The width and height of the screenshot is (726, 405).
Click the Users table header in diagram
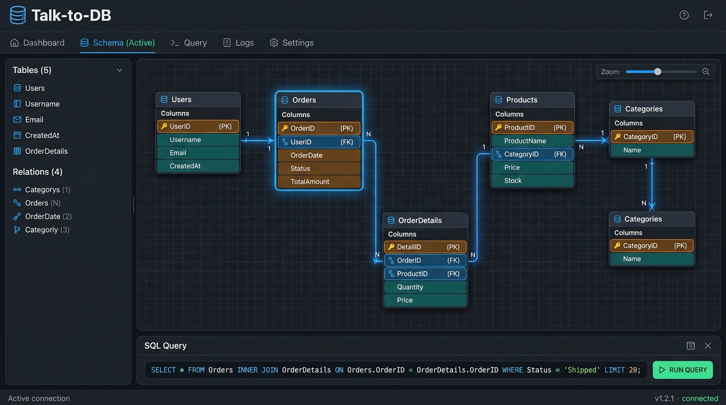(x=198, y=99)
